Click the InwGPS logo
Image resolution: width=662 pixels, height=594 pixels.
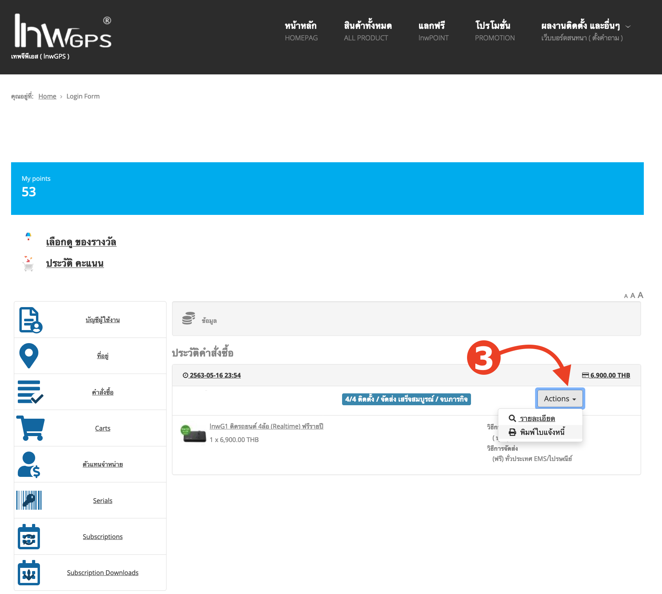[63, 32]
